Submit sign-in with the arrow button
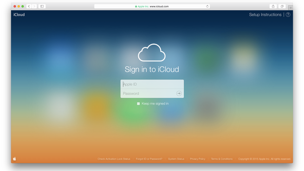 [x=179, y=93]
